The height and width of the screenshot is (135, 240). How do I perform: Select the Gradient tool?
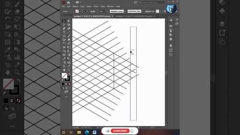[x=69, y=55]
